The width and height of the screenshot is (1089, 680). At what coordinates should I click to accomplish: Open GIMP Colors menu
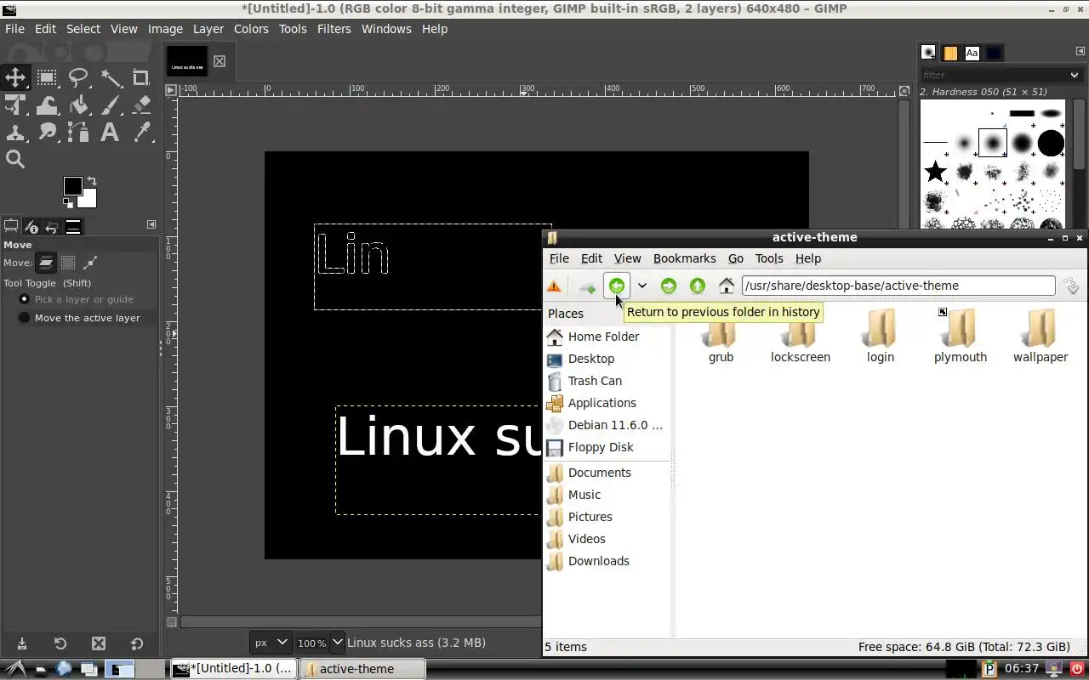coord(251,29)
